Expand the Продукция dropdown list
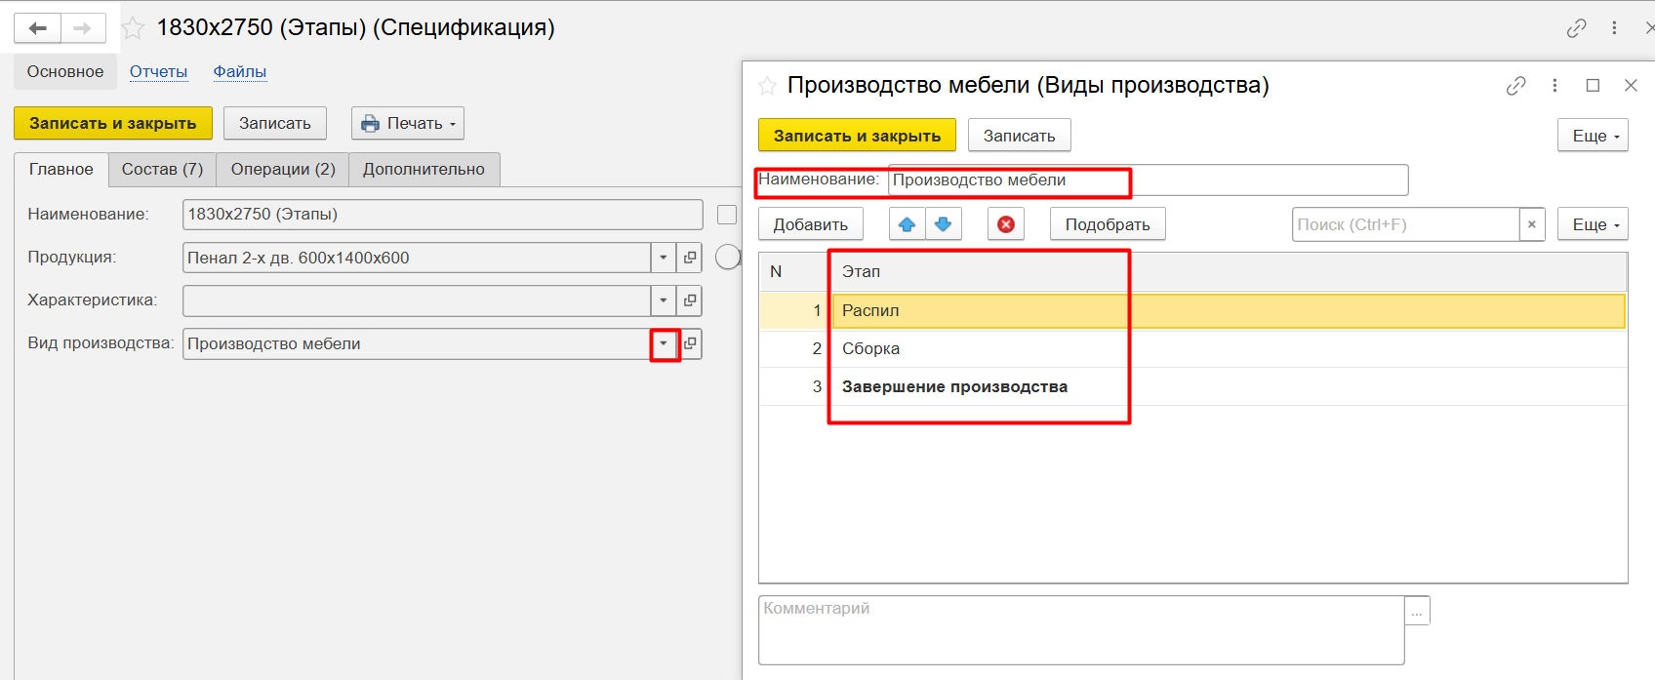Image resolution: width=1655 pixels, height=680 pixels. pos(664,258)
